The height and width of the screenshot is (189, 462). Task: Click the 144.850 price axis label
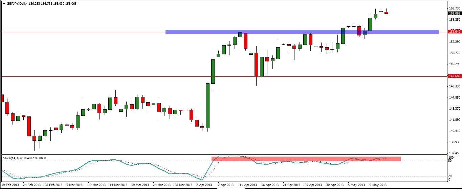(x=454, y=98)
